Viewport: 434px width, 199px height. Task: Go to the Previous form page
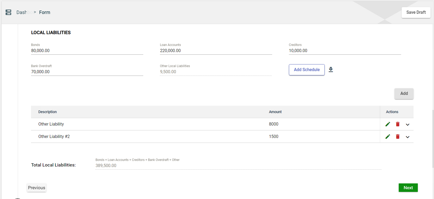pos(37,188)
